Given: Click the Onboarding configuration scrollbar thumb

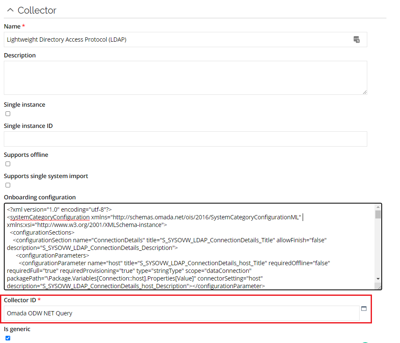Looking at the screenshot, I should tap(378, 215).
